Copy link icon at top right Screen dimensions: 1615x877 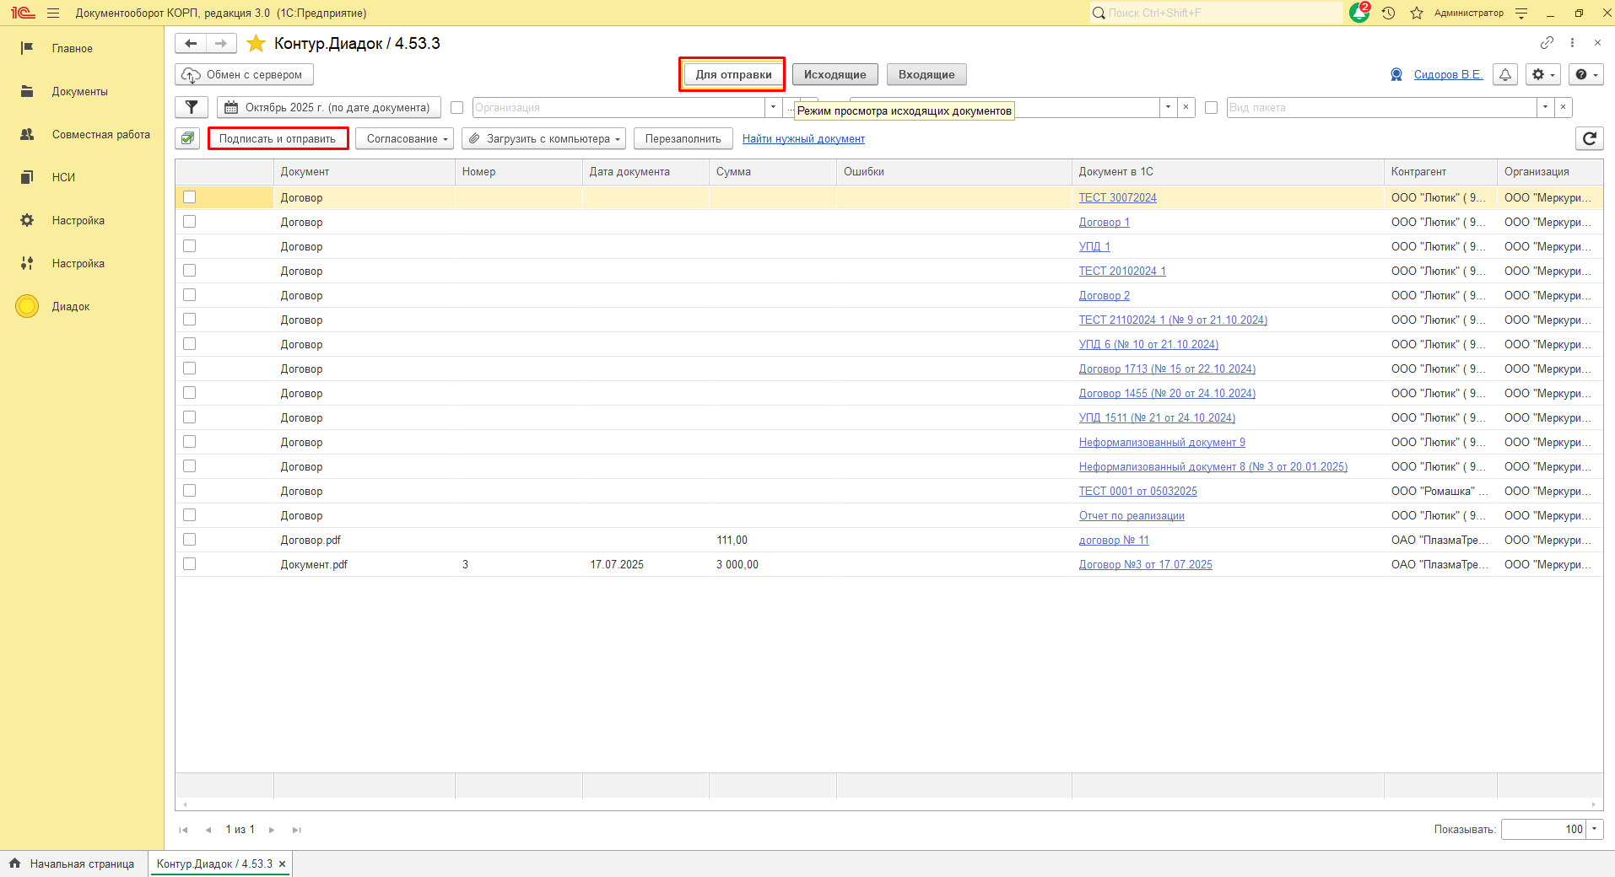coord(1547,43)
